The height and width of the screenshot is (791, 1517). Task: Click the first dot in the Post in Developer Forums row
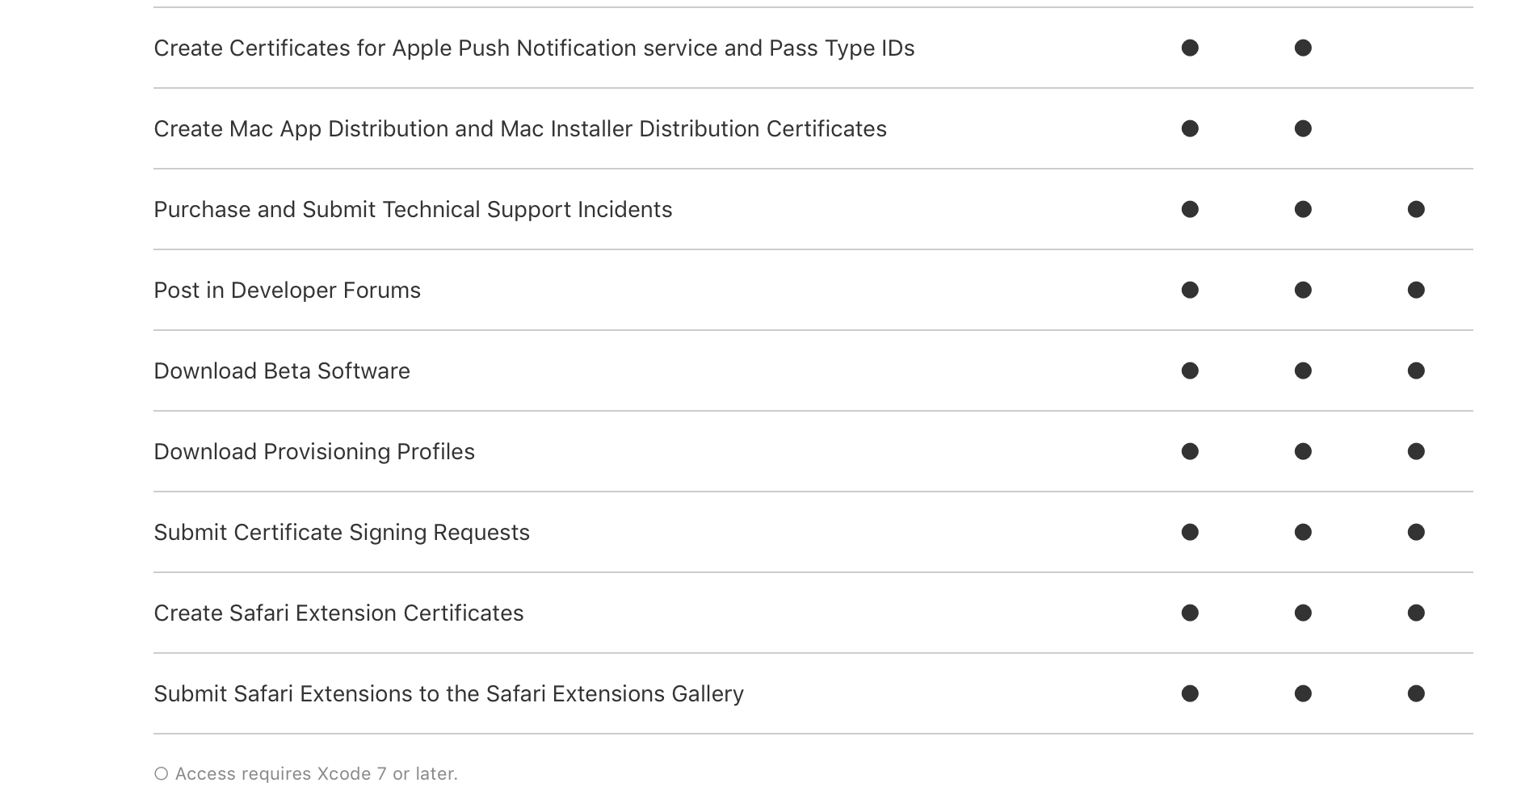click(1190, 290)
